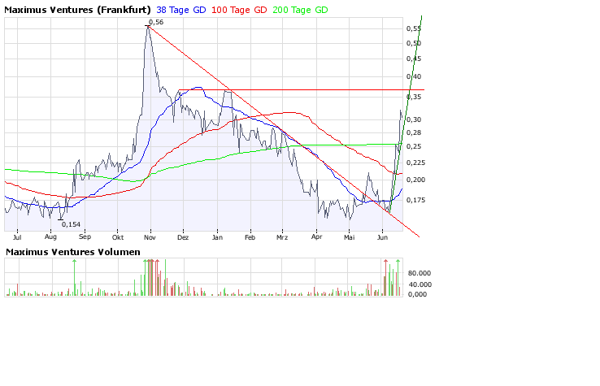Click the '0,30' price axis value
600x386 pixels.
coord(414,119)
